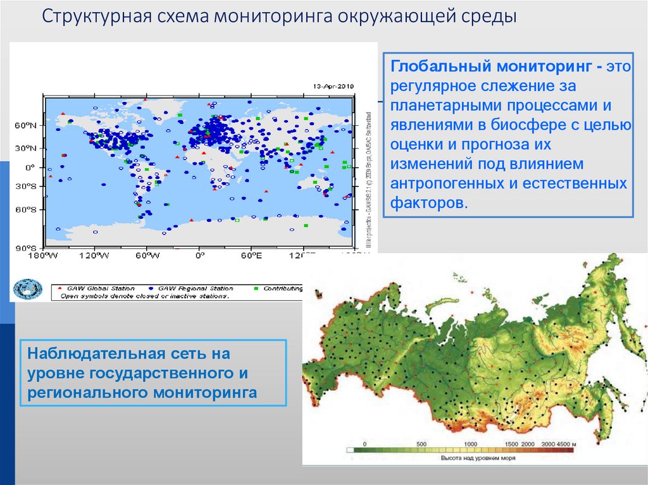Toggle the Contributing stations legend entry
The width and height of the screenshot is (648, 485).
pos(278,287)
